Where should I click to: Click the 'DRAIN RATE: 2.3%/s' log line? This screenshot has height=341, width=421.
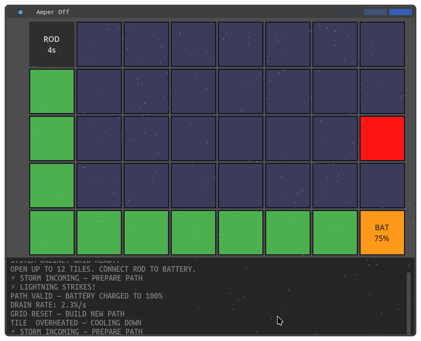tap(48, 305)
